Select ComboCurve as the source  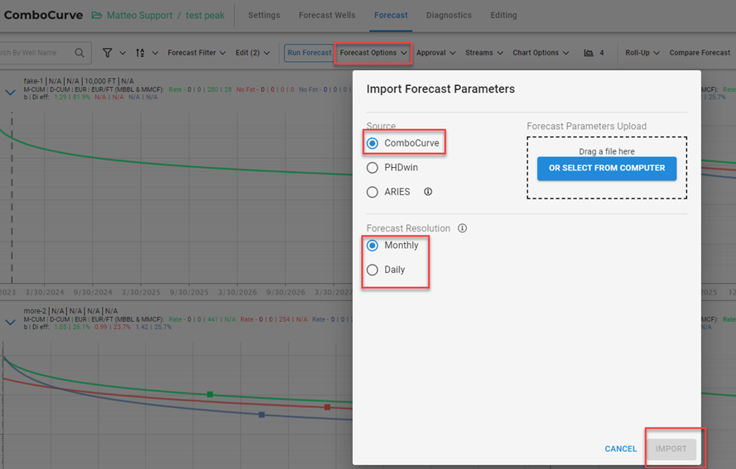(x=373, y=143)
